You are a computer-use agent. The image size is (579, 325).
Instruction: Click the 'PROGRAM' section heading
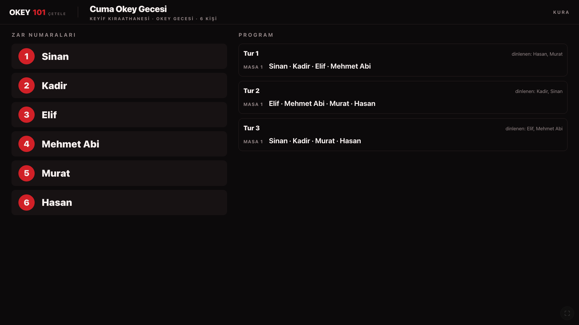tap(256, 35)
